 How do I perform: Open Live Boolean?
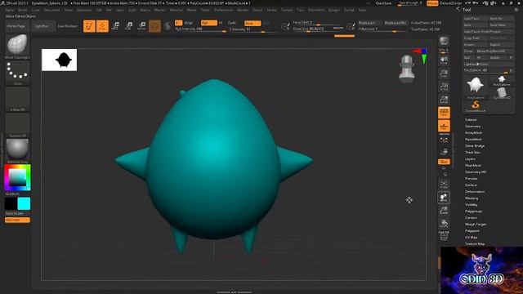tap(67, 26)
